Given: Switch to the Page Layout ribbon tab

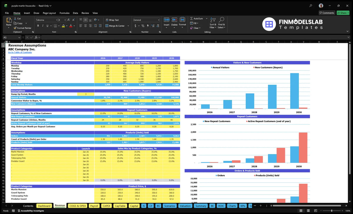Looking at the screenshot, I should pyautogui.click(x=49, y=13).
